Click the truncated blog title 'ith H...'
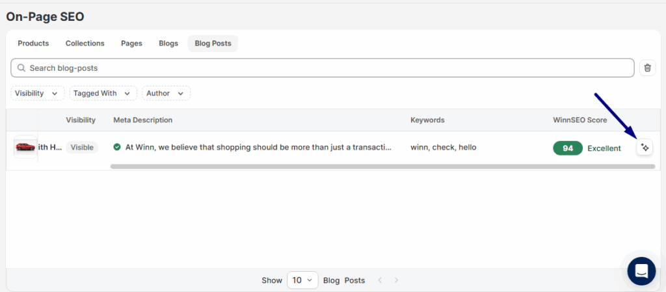666x292 pixels. pyautogui.click(x=50, y=147)
